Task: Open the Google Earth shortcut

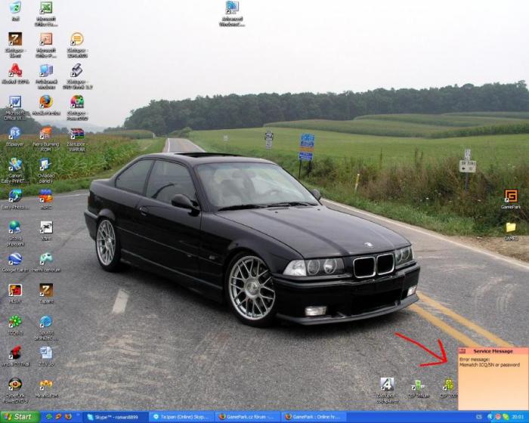Action: [x=15, y=259]
